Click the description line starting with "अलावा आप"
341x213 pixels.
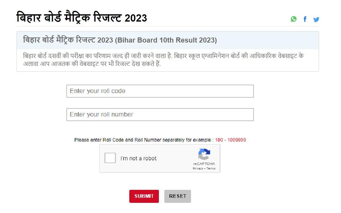click(92, 63)
